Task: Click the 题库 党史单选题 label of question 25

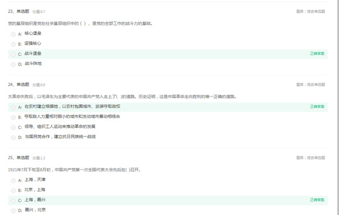Action: [311, 157]
